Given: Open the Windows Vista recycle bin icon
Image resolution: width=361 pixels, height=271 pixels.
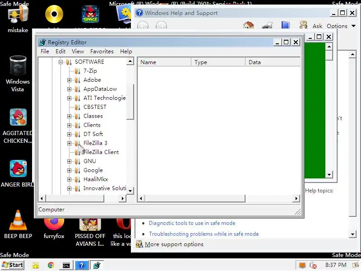Looking at the screenshot, I should 18,66.
